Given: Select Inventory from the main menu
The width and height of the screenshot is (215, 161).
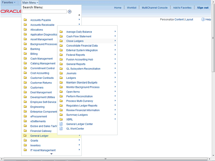Looking at the screenshot, I should [x=35, y=146].
